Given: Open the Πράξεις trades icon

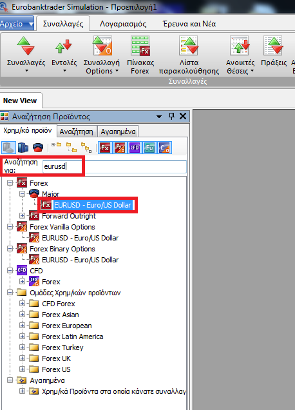Looking at the screenshot, I should (x=273, y=46).
